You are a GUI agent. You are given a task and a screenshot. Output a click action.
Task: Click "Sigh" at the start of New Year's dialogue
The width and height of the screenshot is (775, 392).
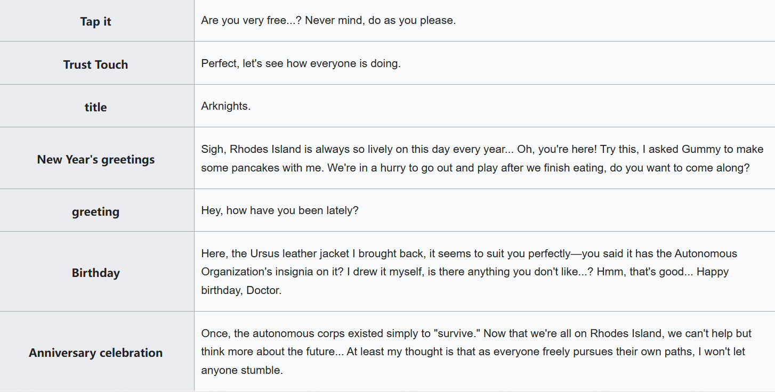coord(212,150)
